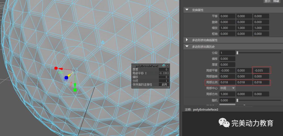Click the green plane handle of the manipulator
283x136 pixels.
[x=61, y=73]
